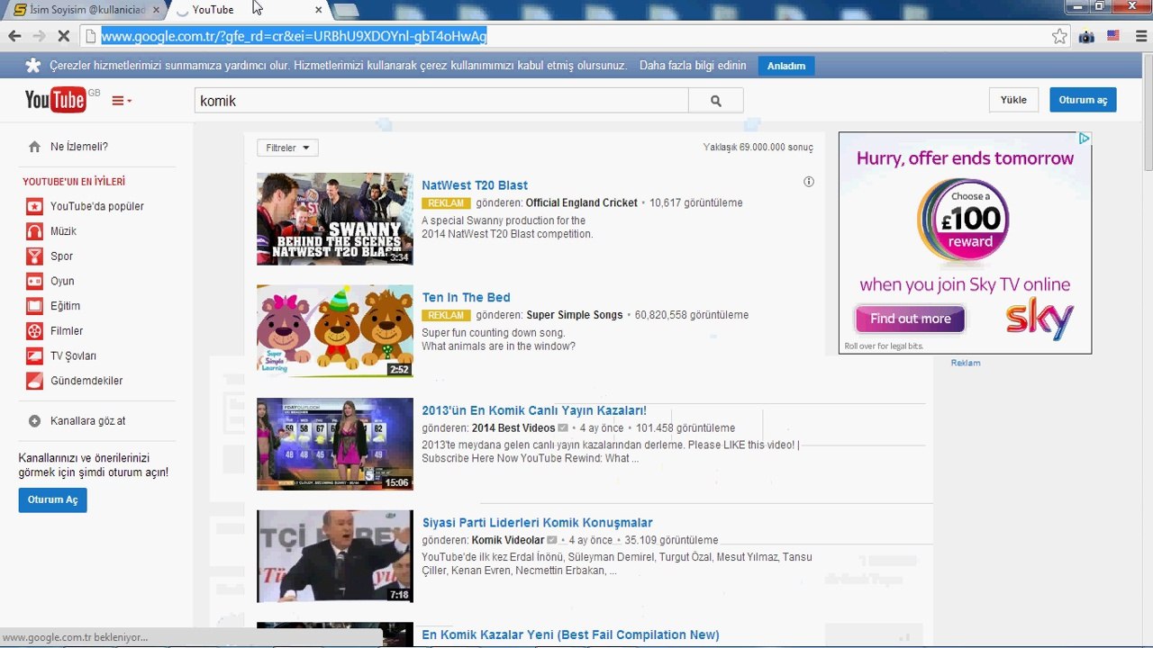Viewport: 1153px width, 648px height.
Task: Open the Daha fazla bilgi edinin link
Action: coord(693,66)
